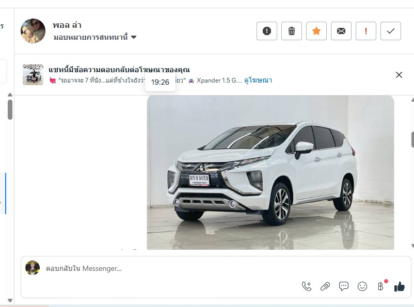This screenshot has height=307, width=414.
Task: Click the conversation list scrollbar up arrow
Action: click(10, 94)
